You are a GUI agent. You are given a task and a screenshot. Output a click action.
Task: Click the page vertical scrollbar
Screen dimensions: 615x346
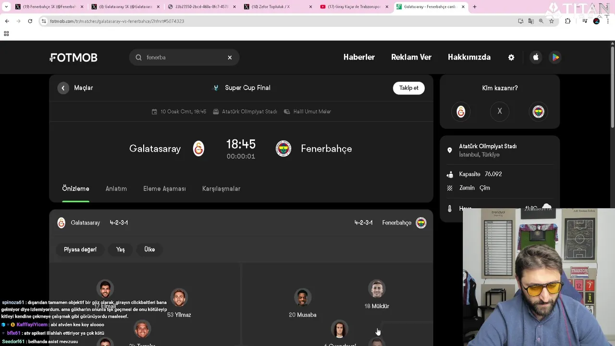pos(612,86)
